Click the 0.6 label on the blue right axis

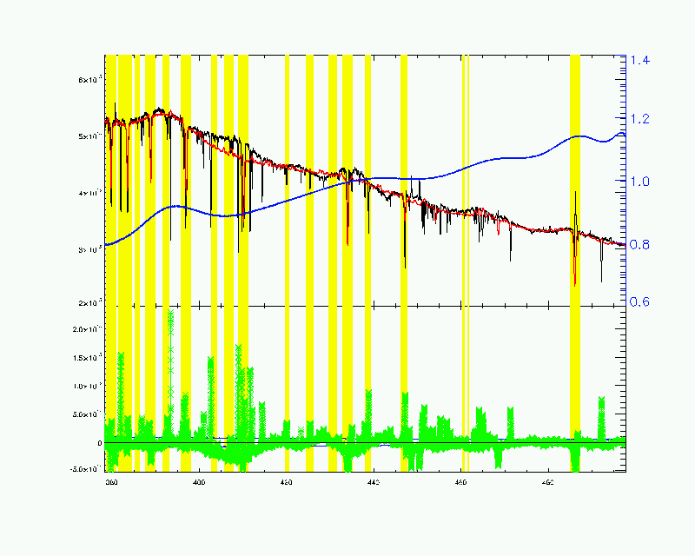[639, 302]
